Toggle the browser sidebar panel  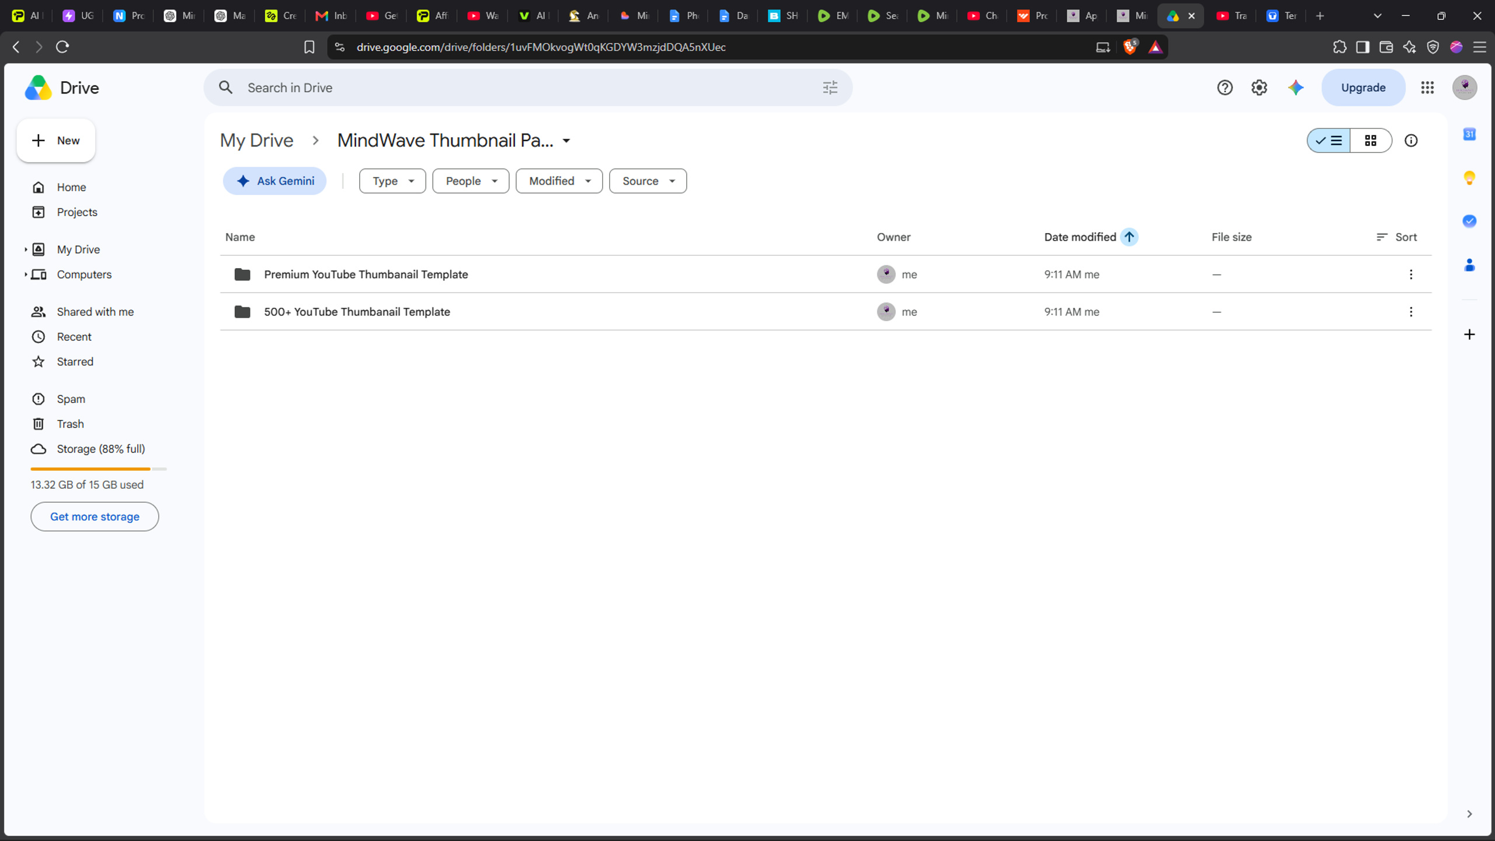[x=1362, y=47]
